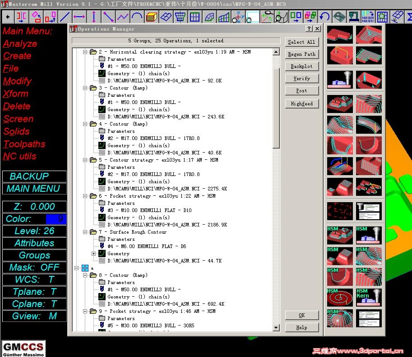Viewport: 412px width, 357px height.
Task: Collapse operation 9 Pocket strategy
Action: point(85,311)
